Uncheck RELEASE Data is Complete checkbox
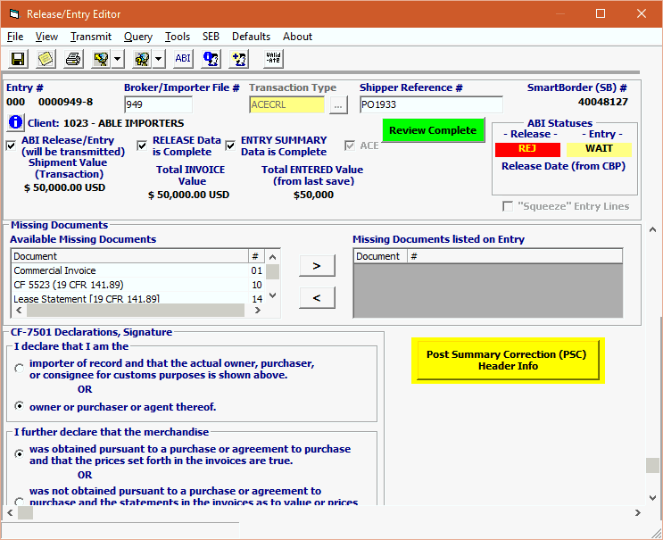 (x=142, y=145)
